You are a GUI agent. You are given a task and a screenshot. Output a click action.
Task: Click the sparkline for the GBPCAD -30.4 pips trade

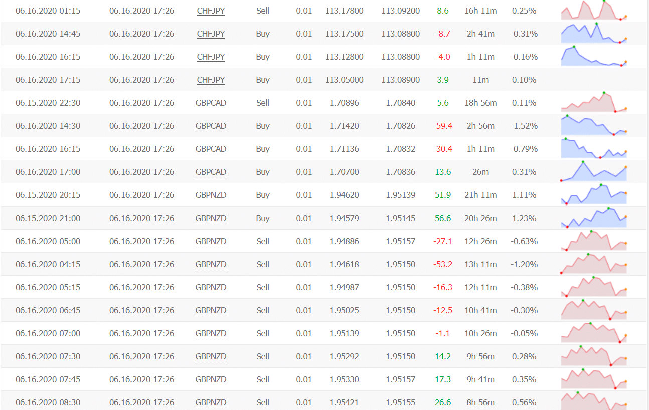pos(594,148)
